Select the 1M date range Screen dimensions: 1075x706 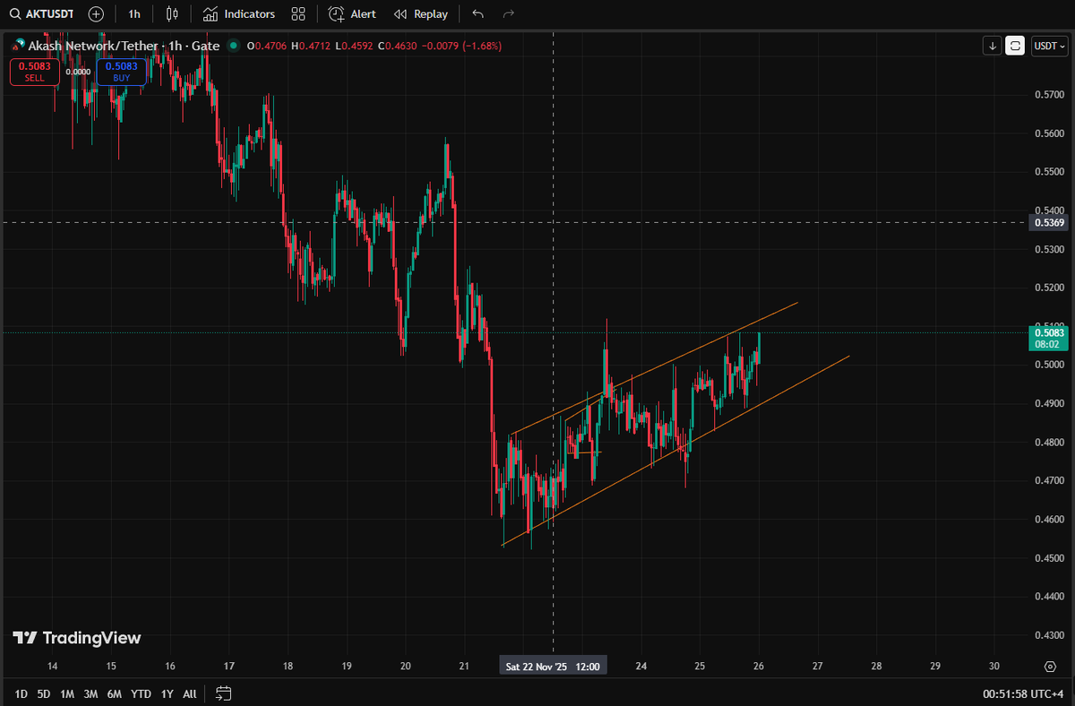pyautogui.click(x=67, y=693)
